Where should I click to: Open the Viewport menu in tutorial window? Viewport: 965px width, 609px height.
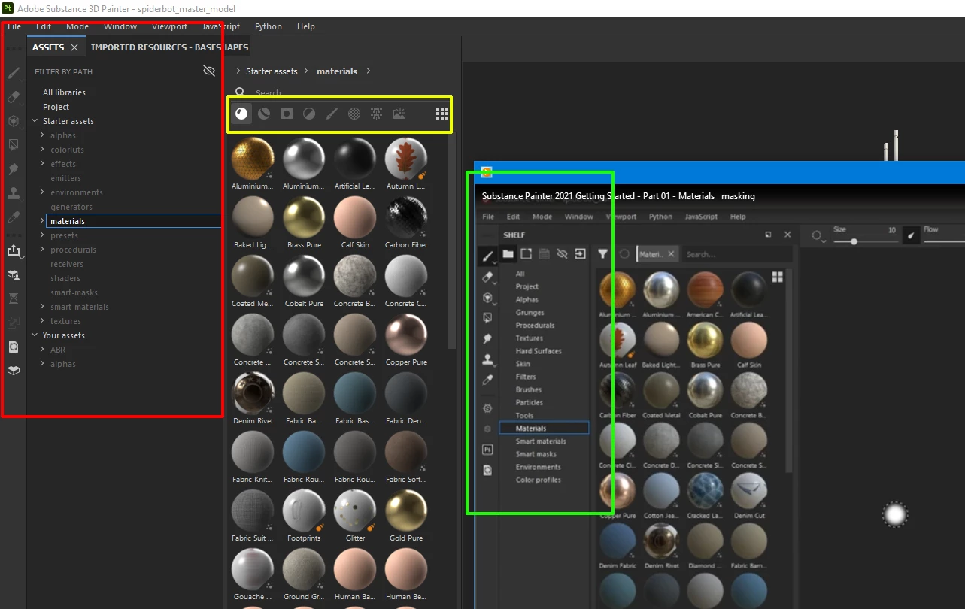click(621, 217)
